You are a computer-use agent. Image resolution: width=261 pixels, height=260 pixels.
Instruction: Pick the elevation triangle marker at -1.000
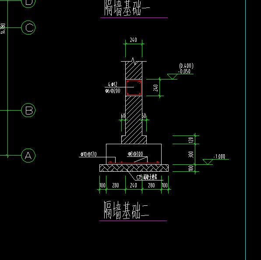208,162
